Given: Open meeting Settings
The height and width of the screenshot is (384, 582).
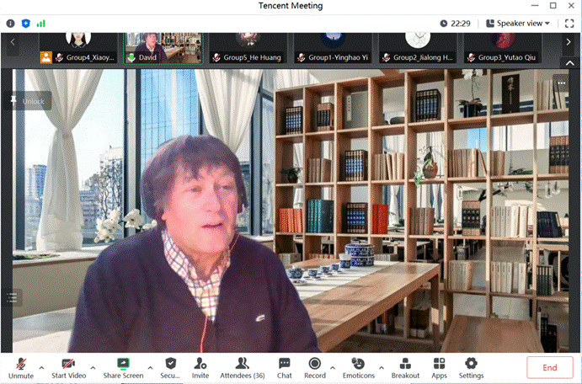Looking at the screenshot, I should pyautogui.click(x=471, y=367).
